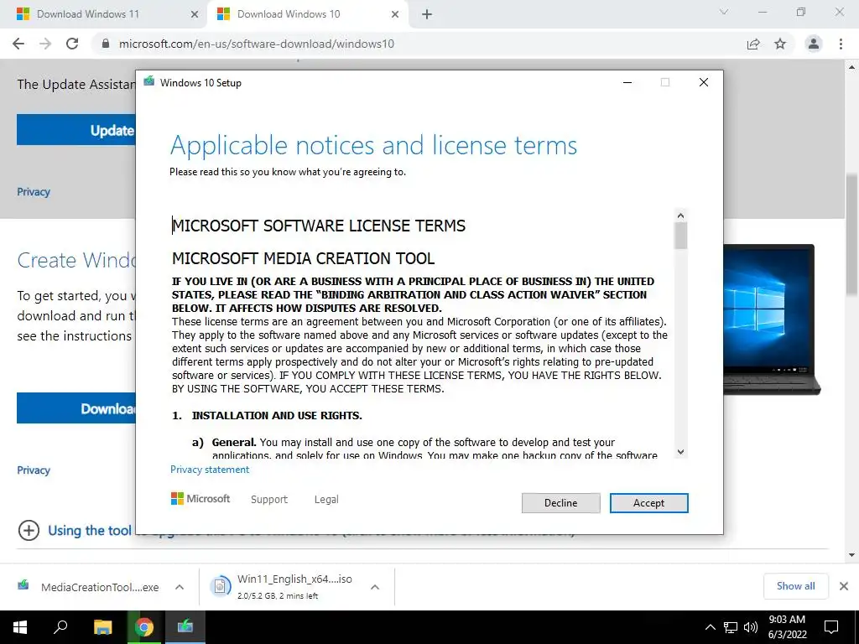The height and width of the screenshot is (644, 859).
Task: Click the site lock icon in address bar
Action: (x=106, y=44)
